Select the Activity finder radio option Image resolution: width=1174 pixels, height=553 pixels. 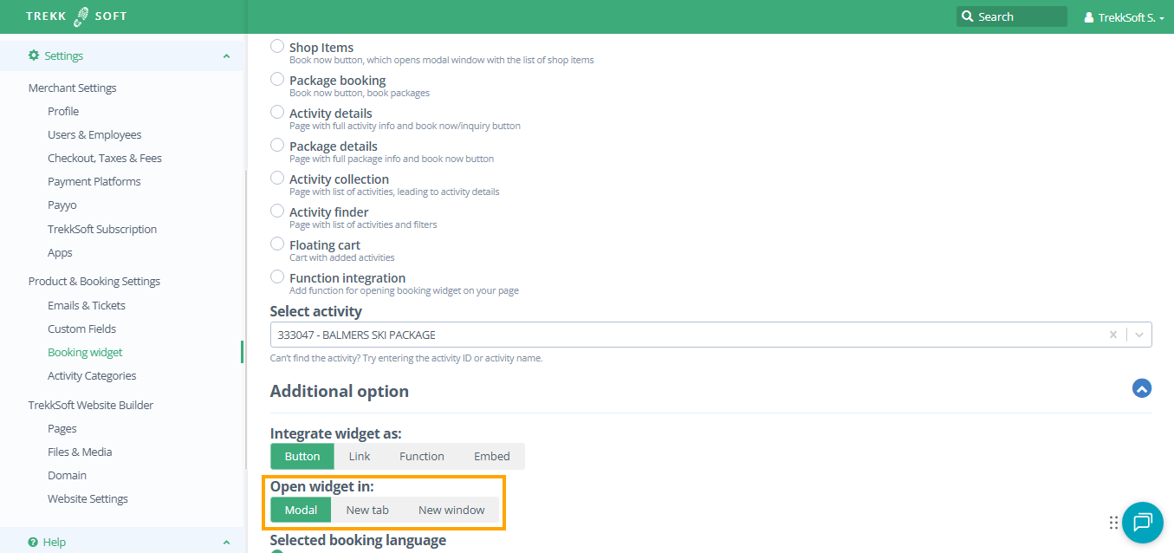(277, 211)
